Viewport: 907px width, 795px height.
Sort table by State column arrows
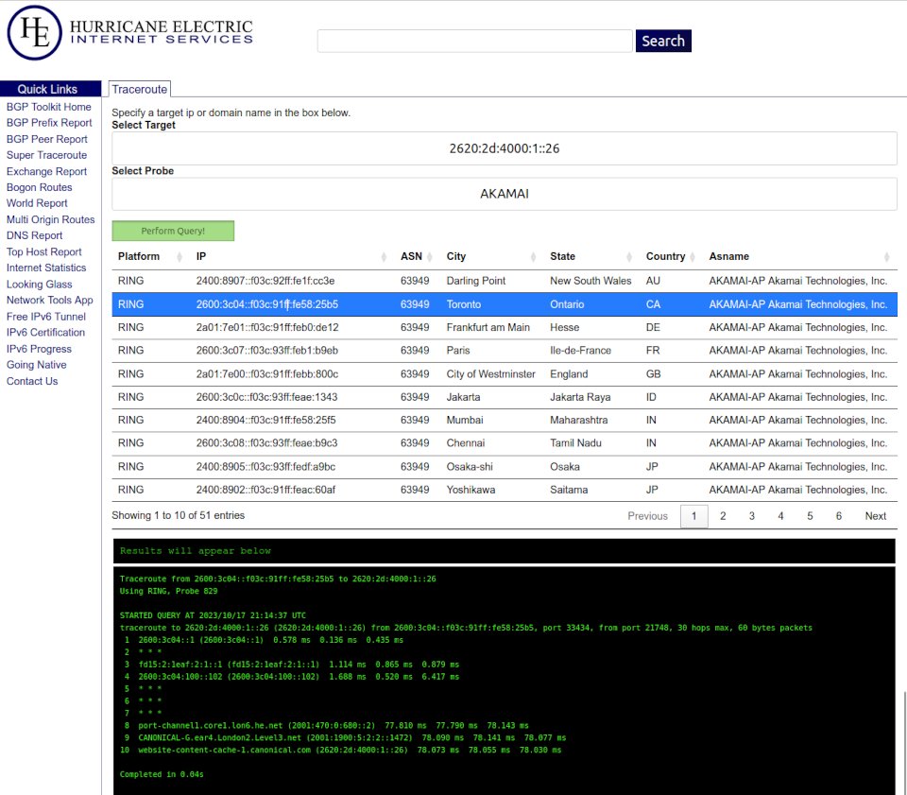pyautogui.click(x=629, y=257)
